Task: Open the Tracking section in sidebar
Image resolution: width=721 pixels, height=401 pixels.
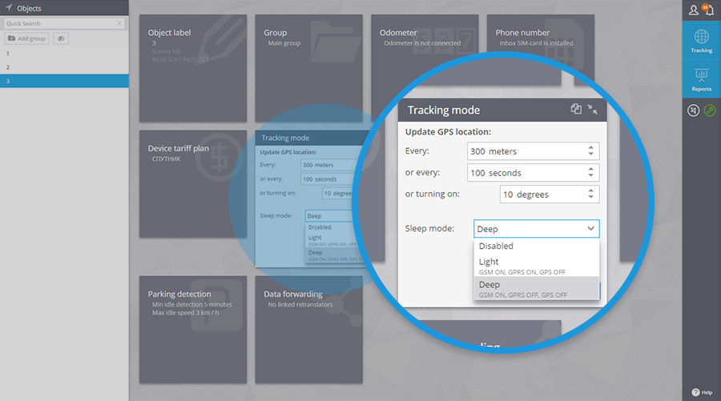Action: pyautogui.click(x=701, y=40)
